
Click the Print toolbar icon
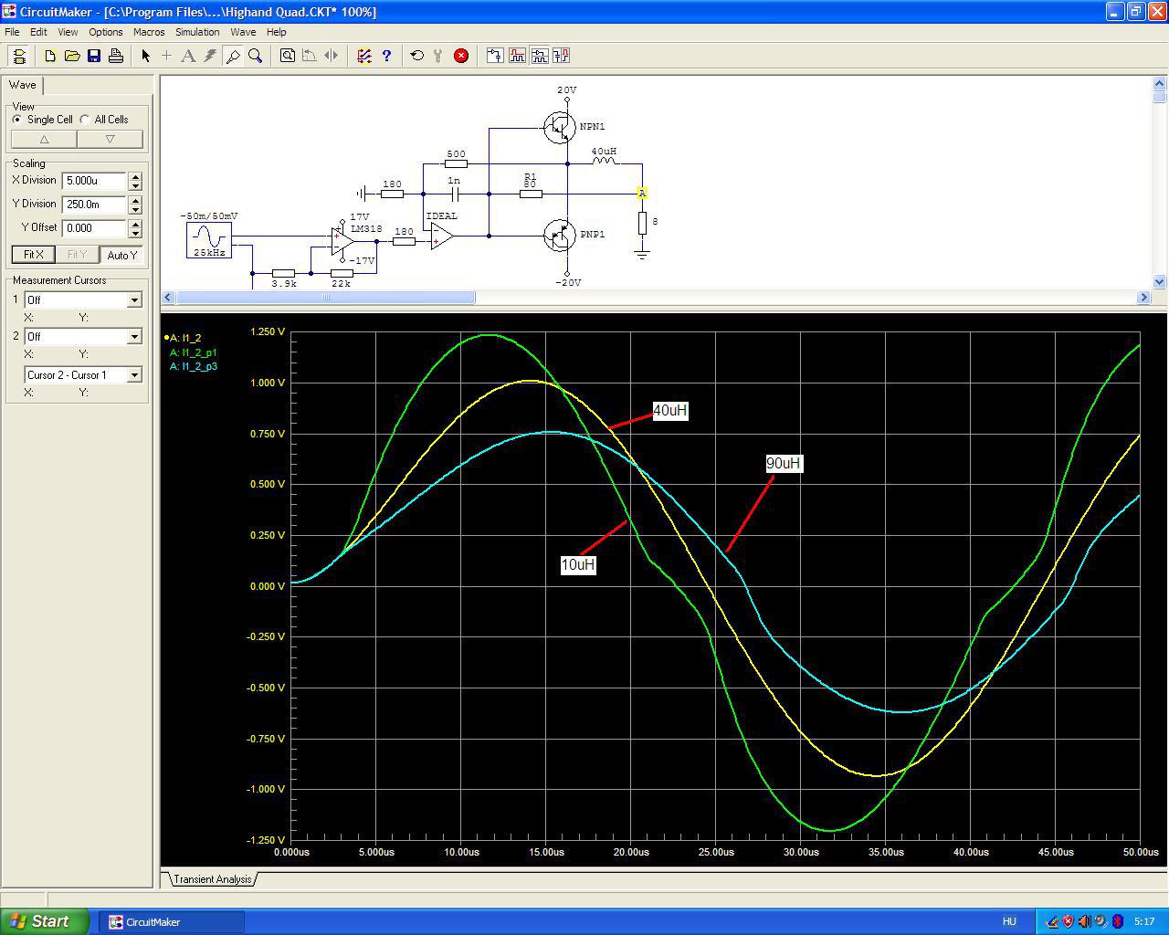[116, 56]
